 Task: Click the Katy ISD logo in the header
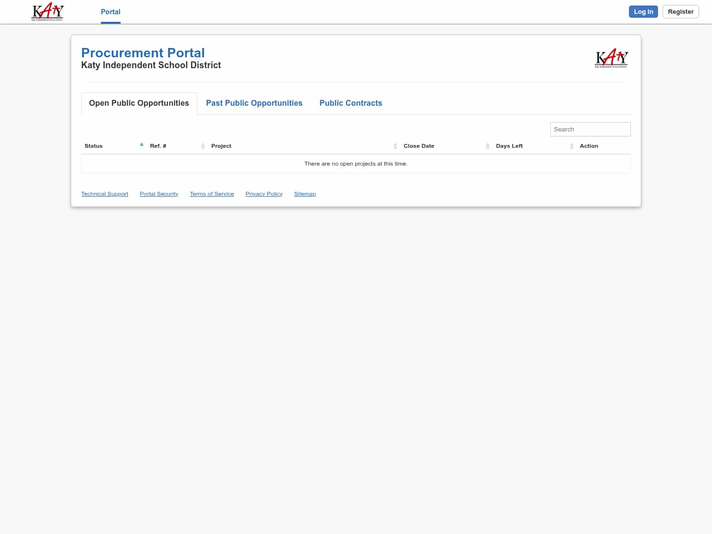tap(47, 11)
